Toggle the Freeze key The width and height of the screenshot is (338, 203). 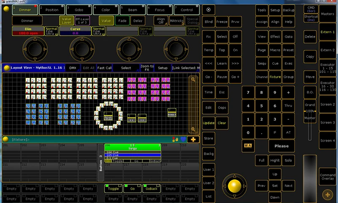222,22
